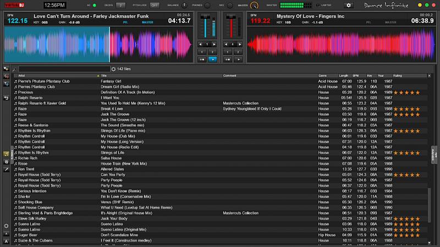
Task: Click the browser search input field
Action: [x=64, y=69]
